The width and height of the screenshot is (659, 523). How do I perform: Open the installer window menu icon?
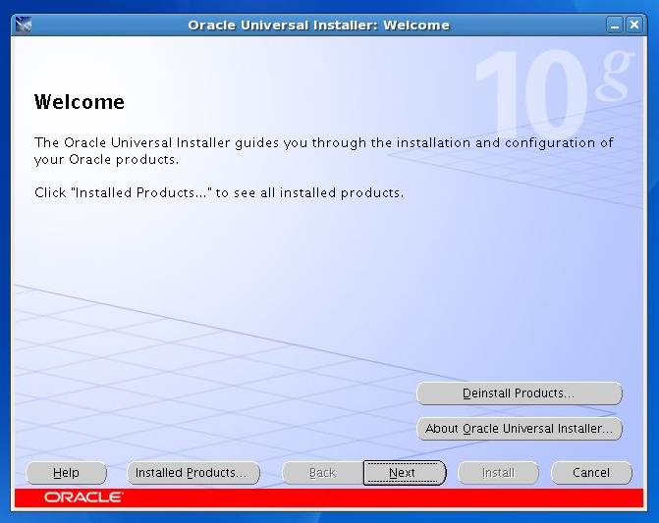[x=24, y=25]
